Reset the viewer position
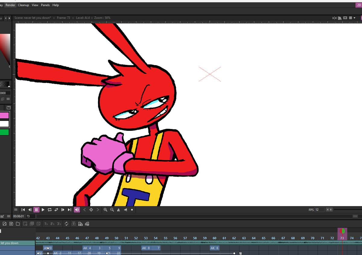The height and width of the screenshot is (255, 362). point(132,210)
